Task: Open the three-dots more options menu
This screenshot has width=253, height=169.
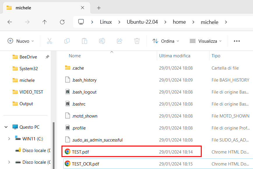Action: pyautogui.click(x=237, y=41)
